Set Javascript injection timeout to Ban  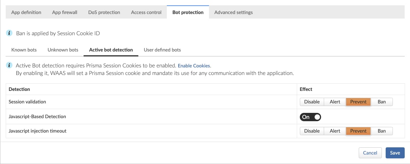(x=382, y=131)
